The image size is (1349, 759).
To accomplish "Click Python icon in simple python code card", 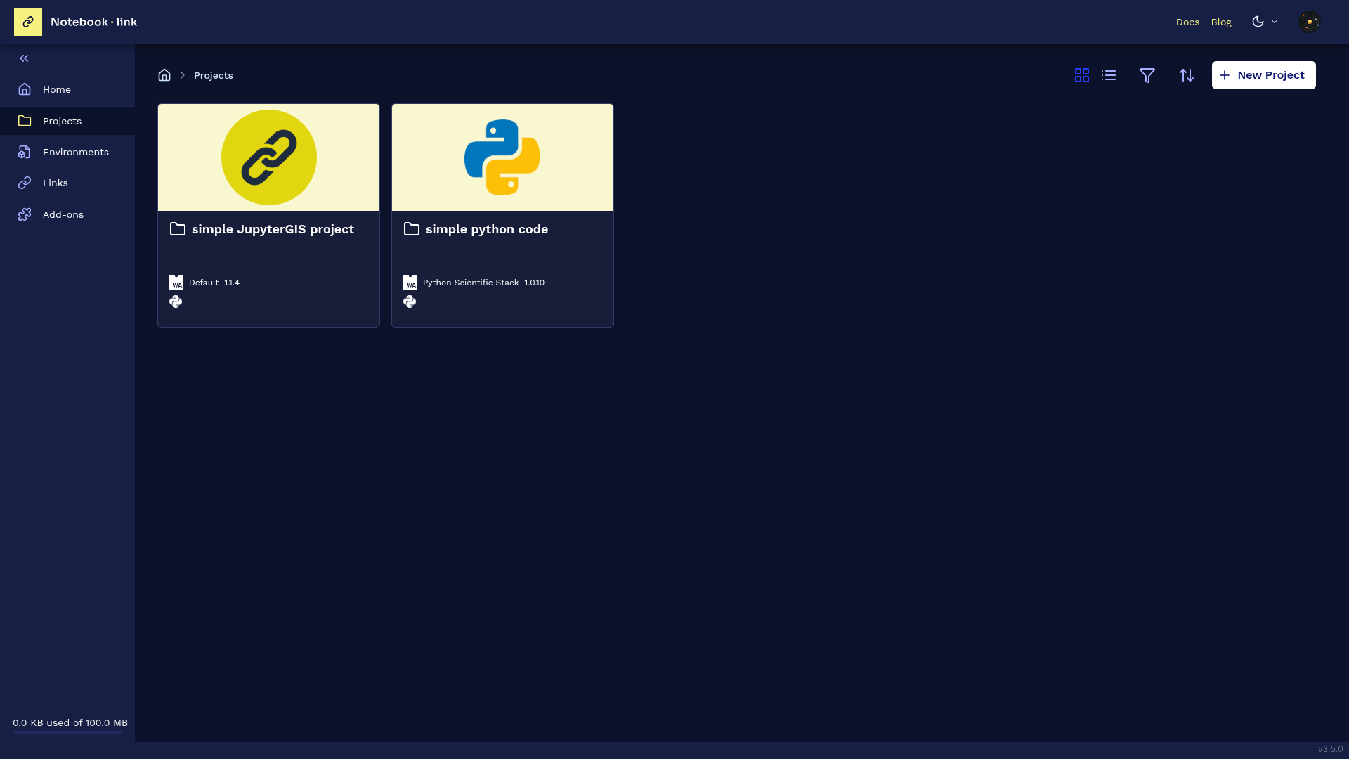I will click(410, 301).
